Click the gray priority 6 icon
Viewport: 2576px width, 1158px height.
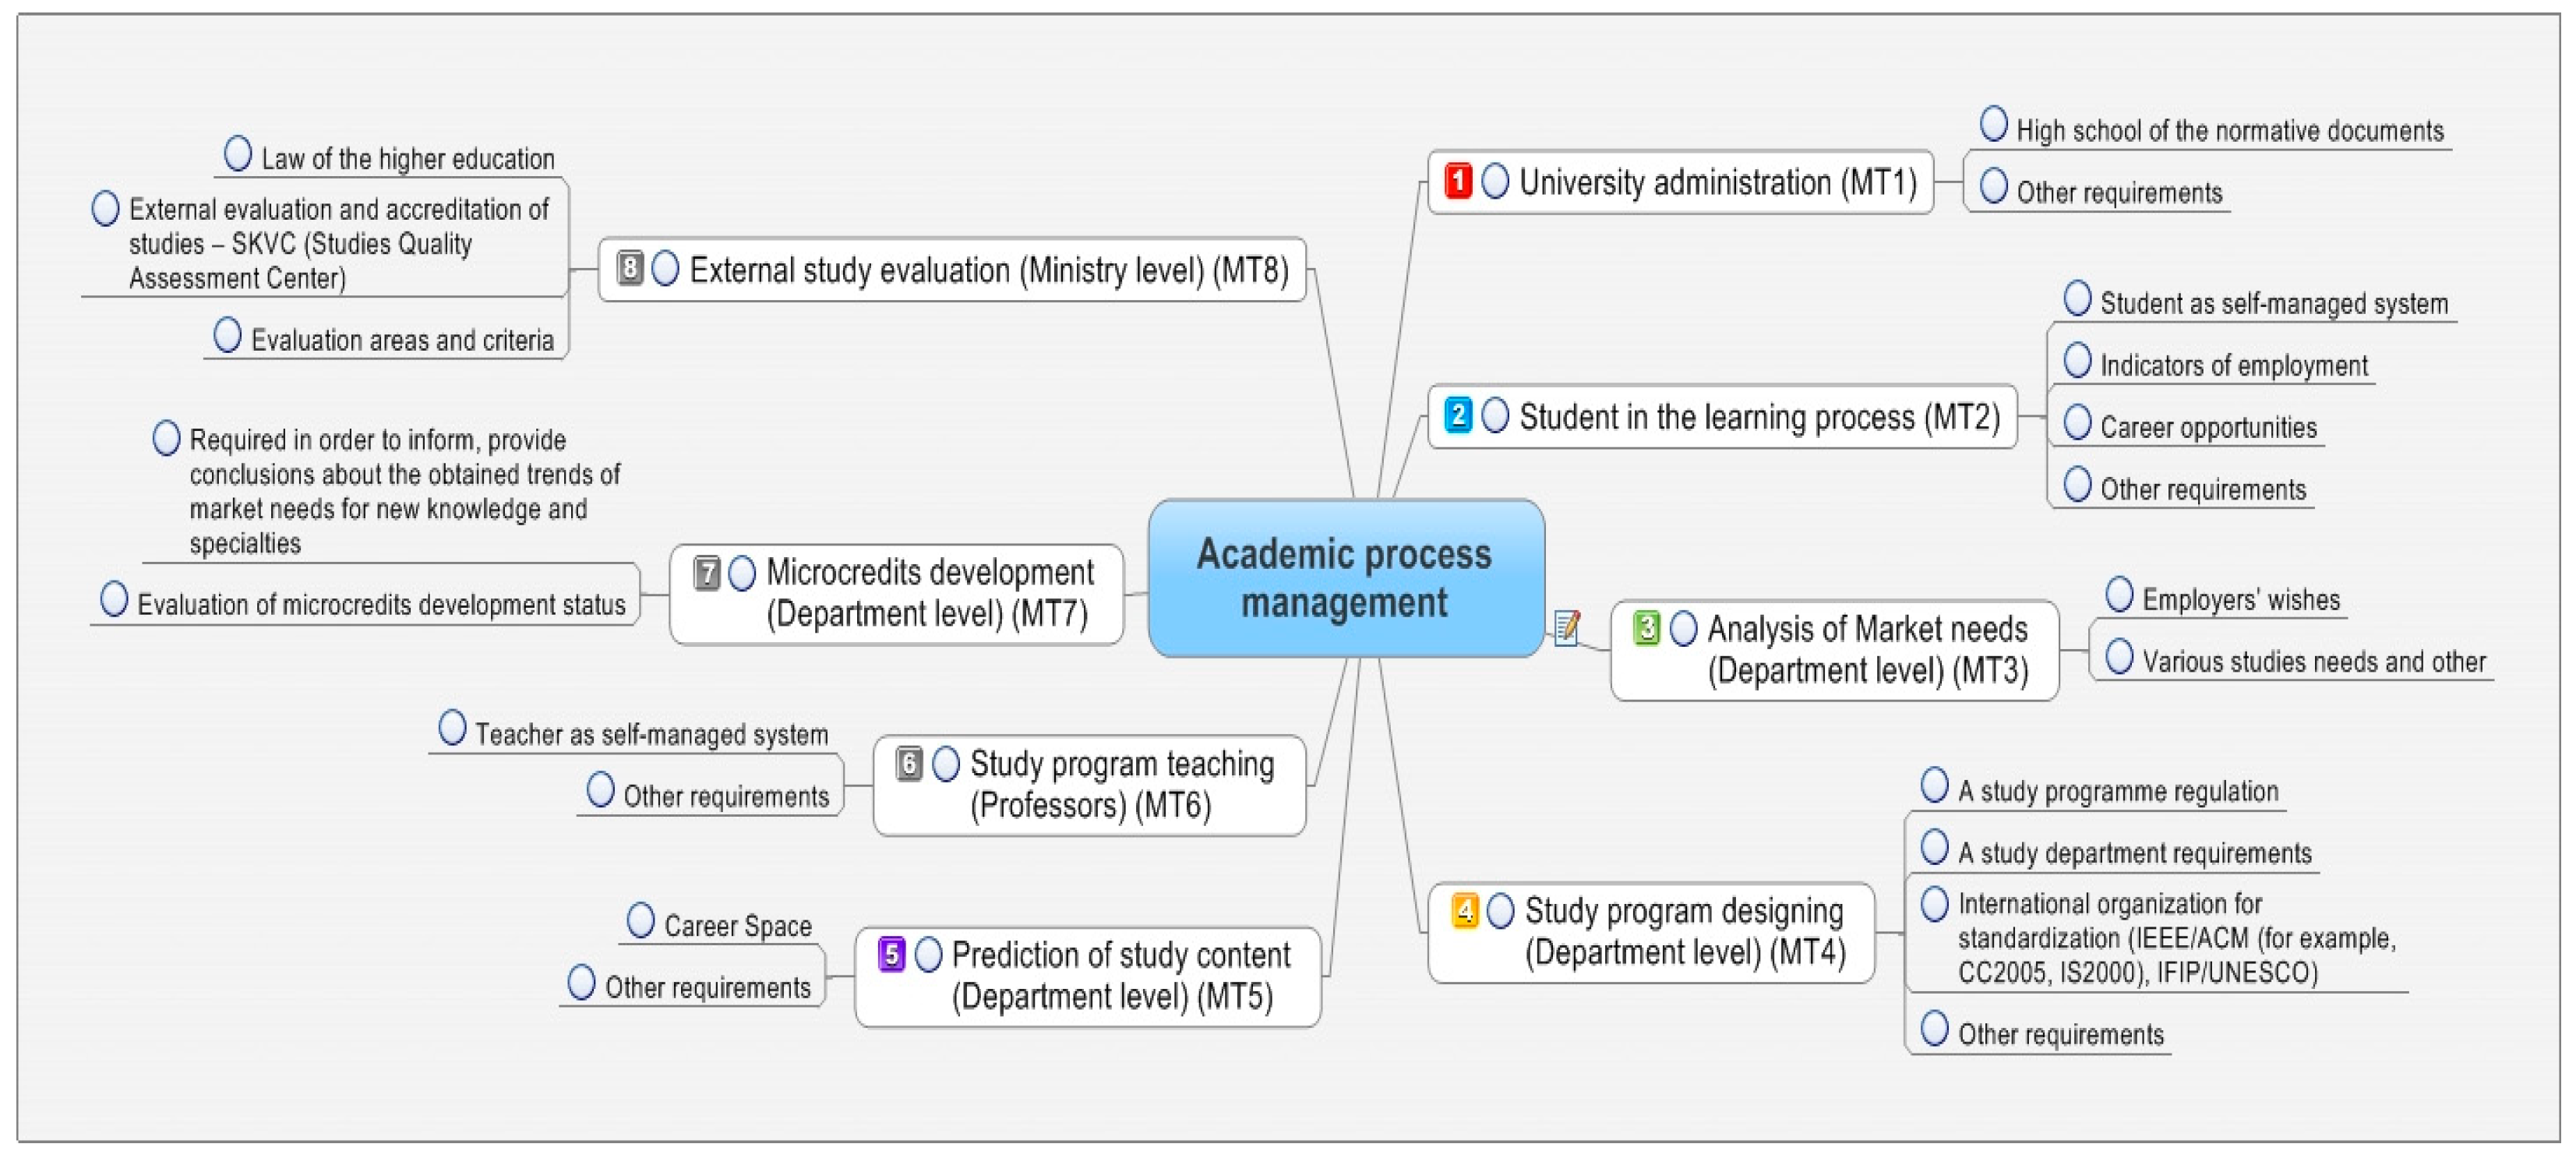(x=908, y=764)
